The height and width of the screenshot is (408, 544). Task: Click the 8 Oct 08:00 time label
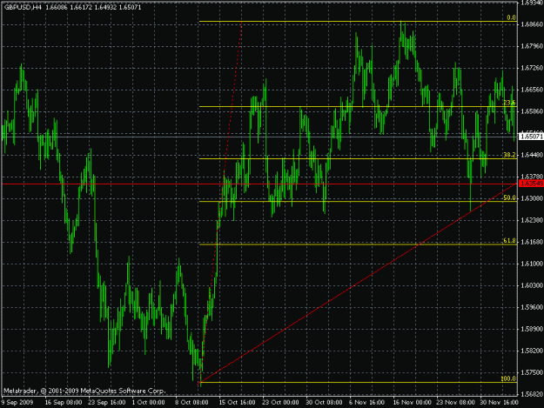tap(191, 402)
